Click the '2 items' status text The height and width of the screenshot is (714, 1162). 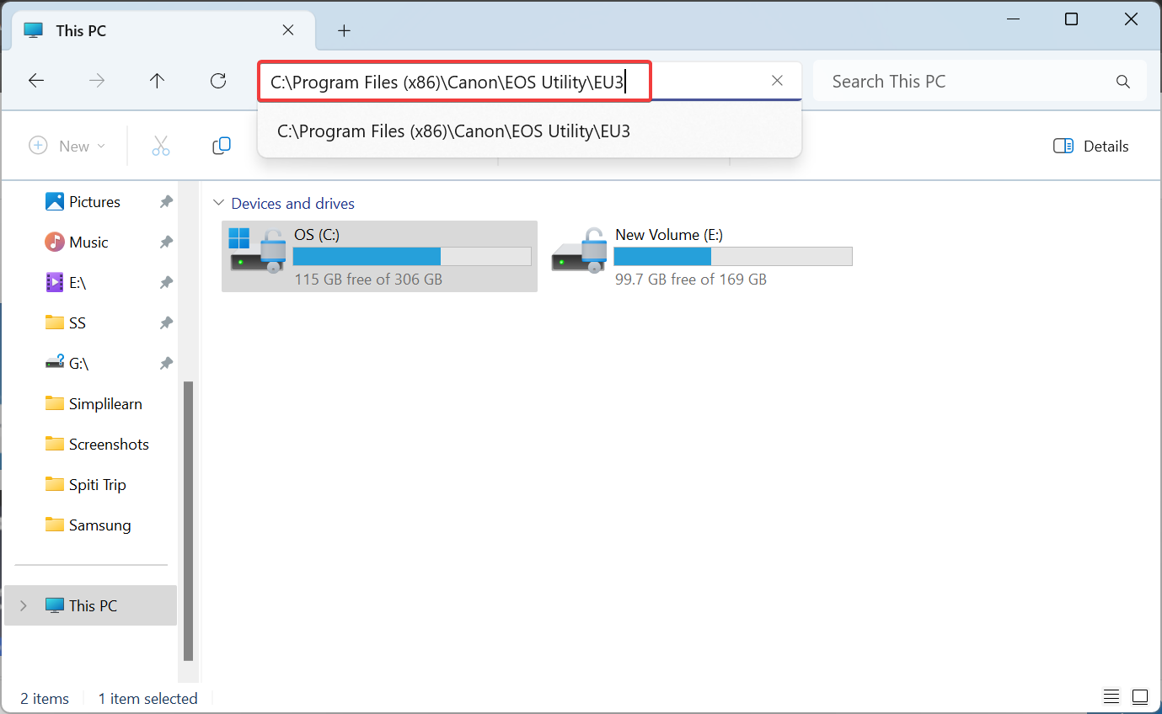[45, 698]
